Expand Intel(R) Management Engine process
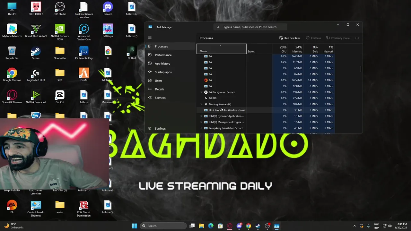This screenshot has width=411, height=231. 201,122
